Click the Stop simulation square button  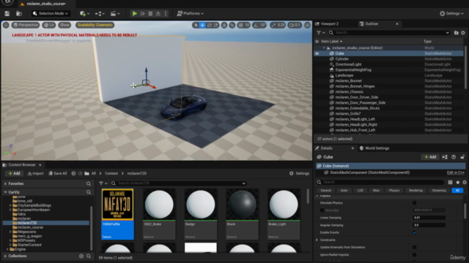(150, 13)
